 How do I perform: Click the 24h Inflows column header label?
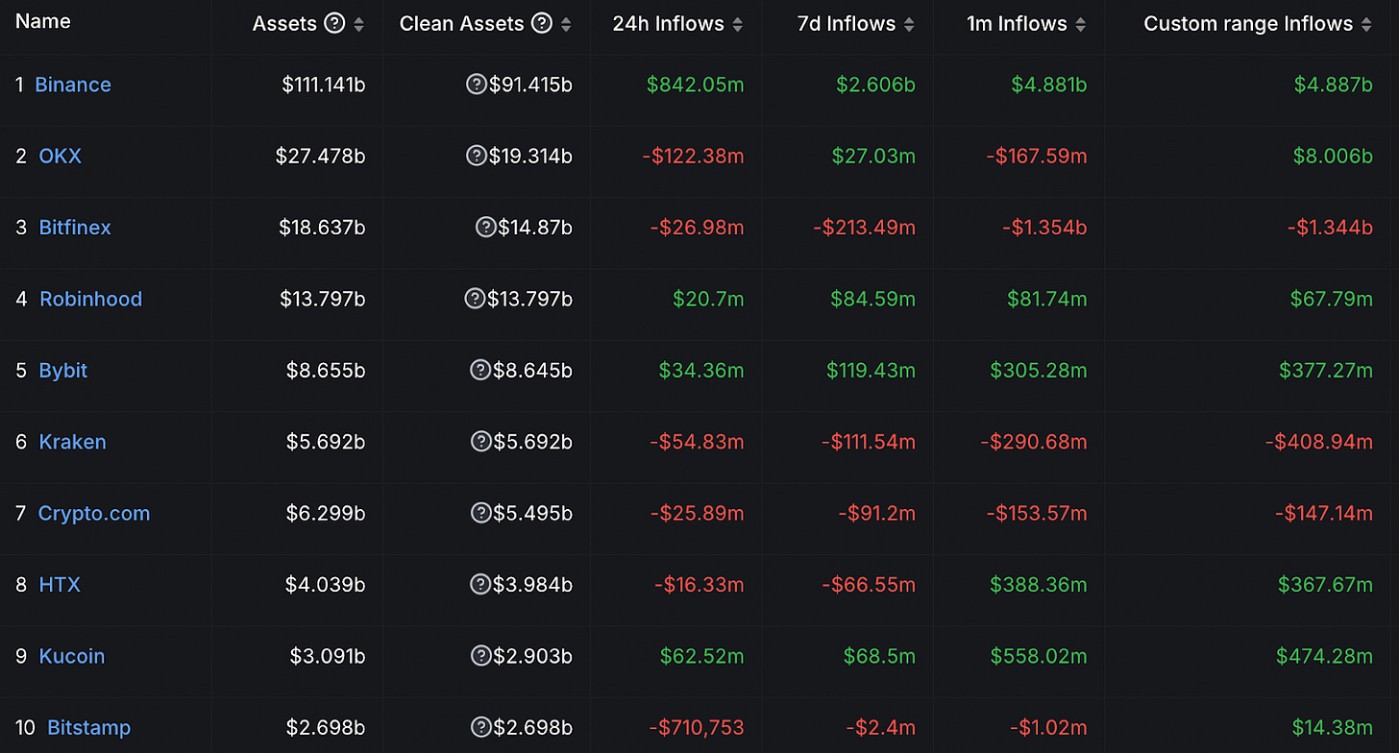pos(669,24)
